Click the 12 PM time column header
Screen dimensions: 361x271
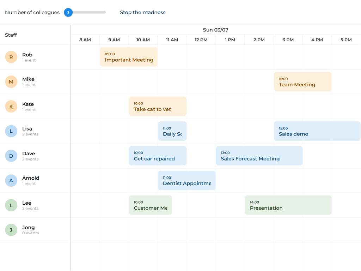pyautogui.click(x=201, y=40)
